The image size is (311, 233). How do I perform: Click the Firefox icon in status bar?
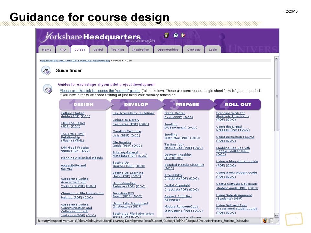(x=265, y=221)
